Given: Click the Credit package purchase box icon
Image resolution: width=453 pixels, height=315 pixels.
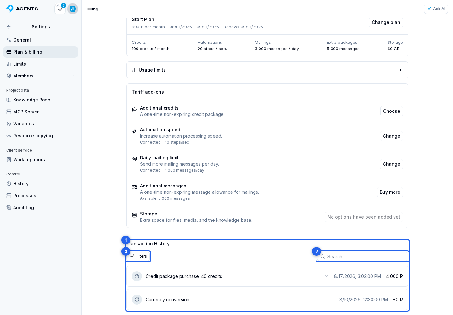Looking at the screenshot, I should click(x=137, y=276).
